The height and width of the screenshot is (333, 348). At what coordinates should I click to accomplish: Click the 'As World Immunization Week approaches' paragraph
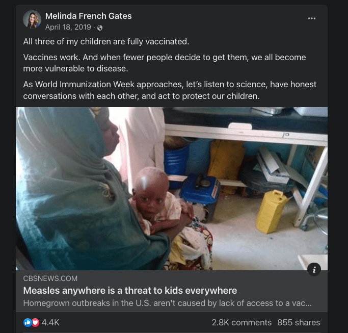(170, 90)
